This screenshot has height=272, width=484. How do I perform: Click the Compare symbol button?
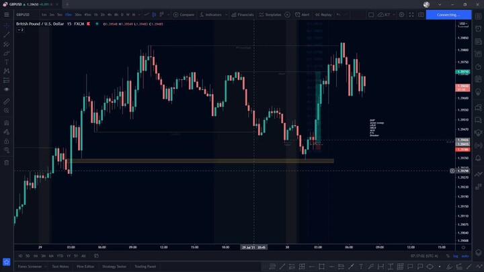point(184,14)
